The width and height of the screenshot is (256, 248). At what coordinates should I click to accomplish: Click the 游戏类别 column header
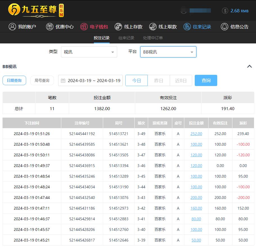[160, 123]
